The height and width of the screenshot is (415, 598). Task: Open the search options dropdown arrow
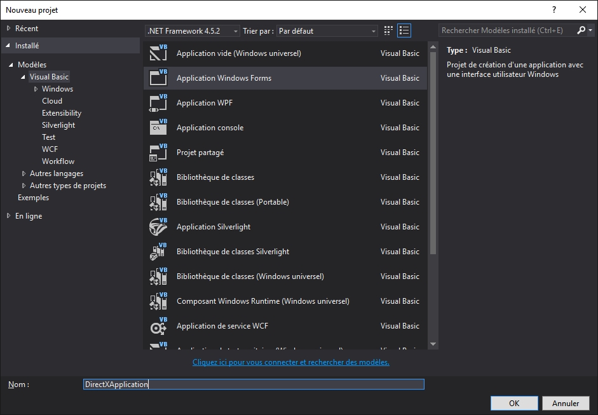[590, 30]
